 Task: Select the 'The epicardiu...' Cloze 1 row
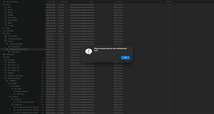pyautogui.click(x=129, y=34)
